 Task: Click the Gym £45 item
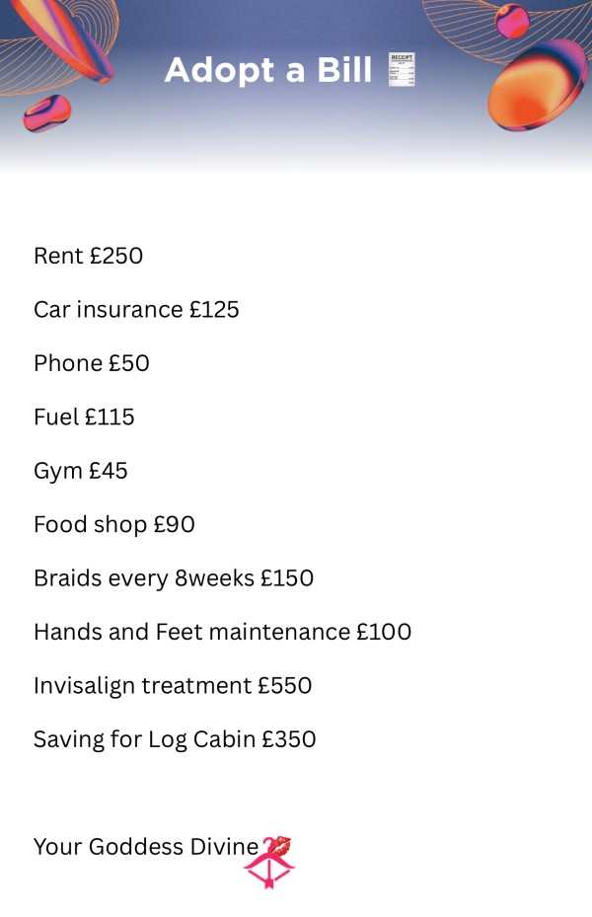pos(81,472)
